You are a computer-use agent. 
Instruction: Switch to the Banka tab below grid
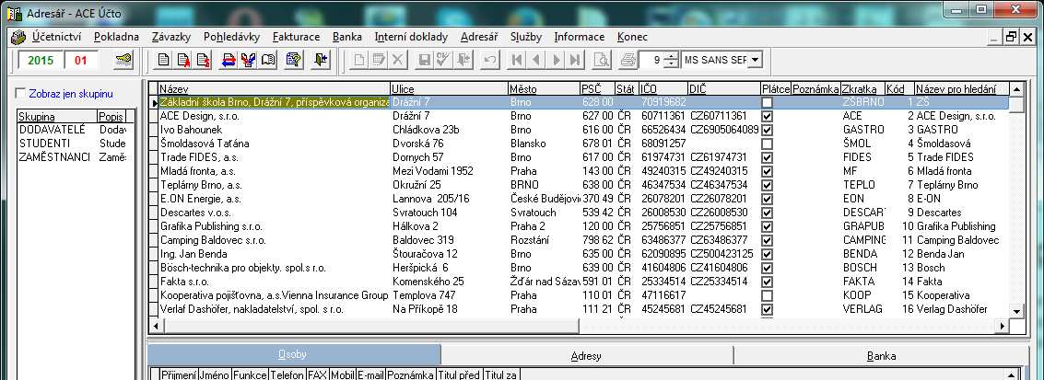pos(882,355)
